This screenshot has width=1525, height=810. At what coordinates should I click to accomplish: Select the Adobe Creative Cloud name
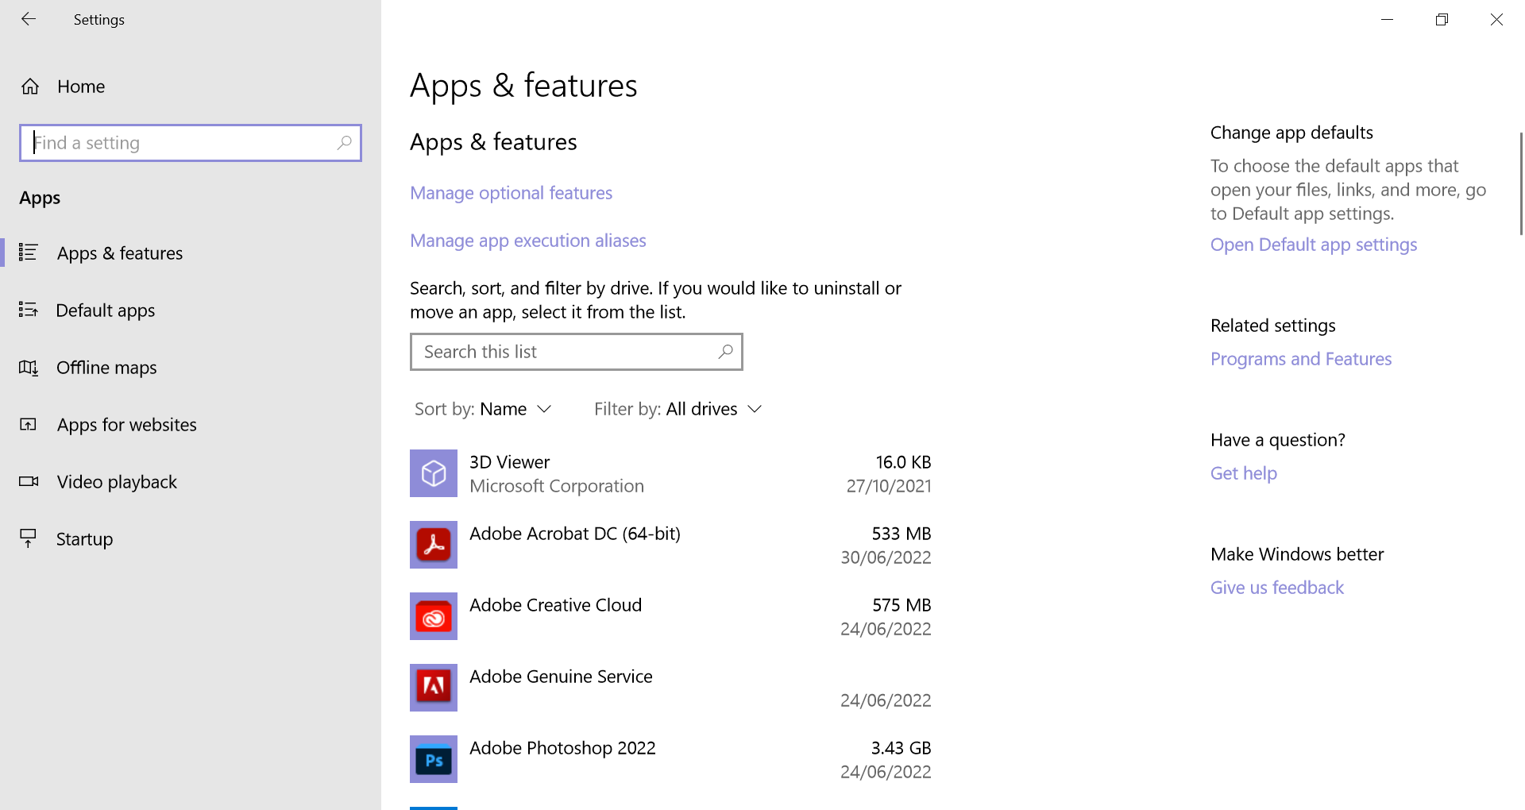[x=555, y=605]
